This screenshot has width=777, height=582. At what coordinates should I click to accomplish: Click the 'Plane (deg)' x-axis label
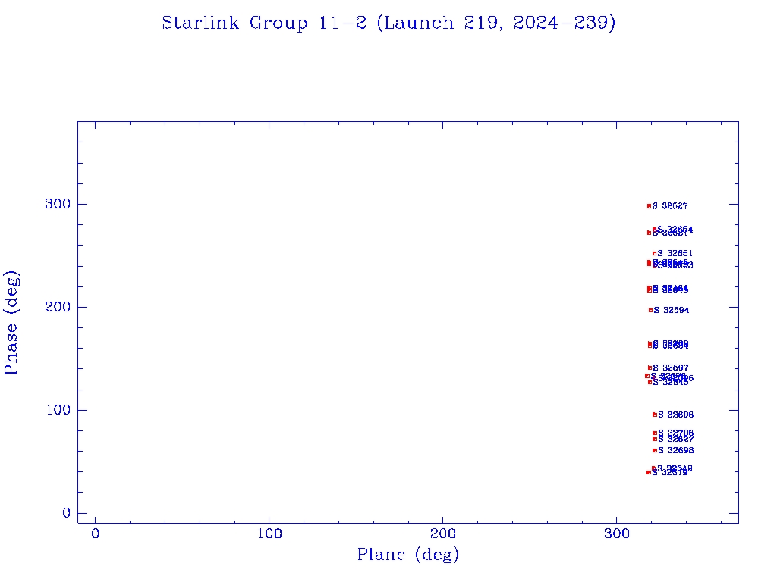click(x=408, y=554)
